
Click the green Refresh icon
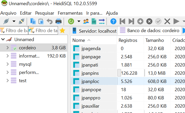71,21
